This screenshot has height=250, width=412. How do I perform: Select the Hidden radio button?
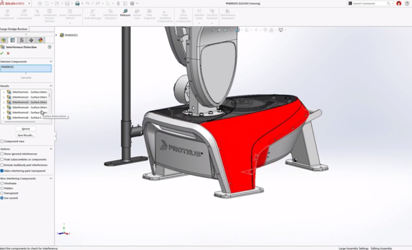[2, 188]
